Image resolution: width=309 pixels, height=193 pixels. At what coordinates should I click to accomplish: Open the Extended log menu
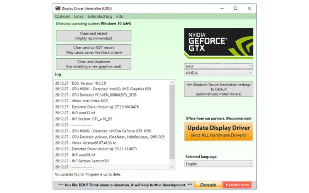(x=100, y=17)
